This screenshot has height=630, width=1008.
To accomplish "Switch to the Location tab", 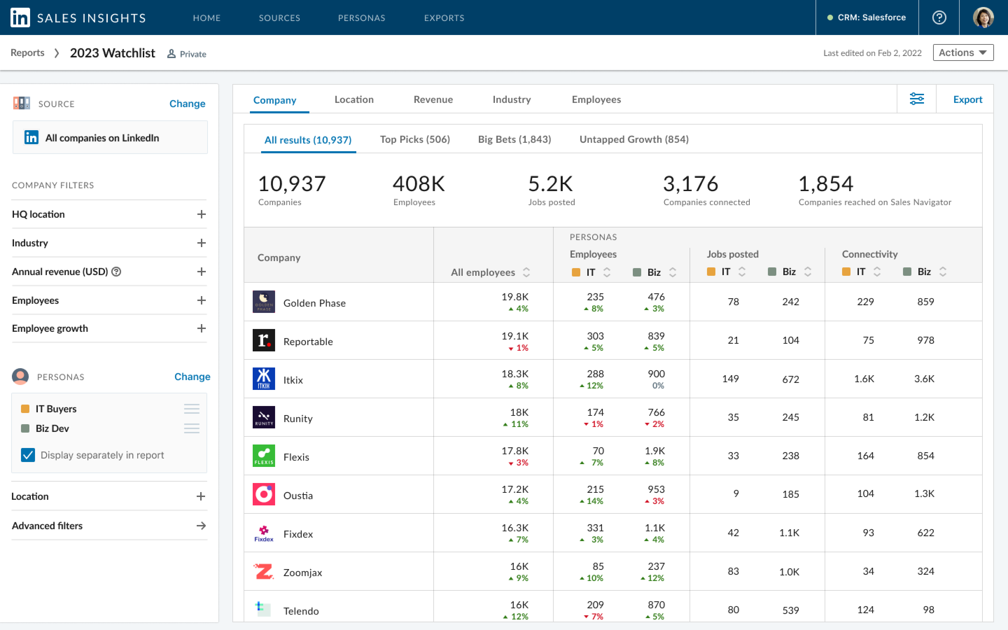I will click(354, 100).
